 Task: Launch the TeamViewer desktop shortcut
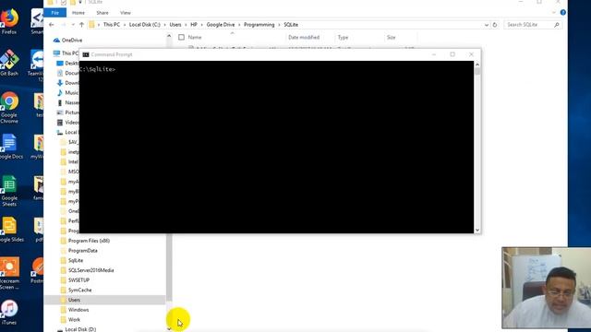pos(38,65)
